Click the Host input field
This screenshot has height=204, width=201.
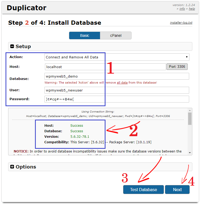click(x=105, y=67)
